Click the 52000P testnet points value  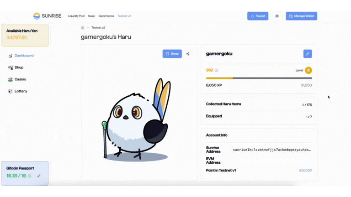click(305, 171)
